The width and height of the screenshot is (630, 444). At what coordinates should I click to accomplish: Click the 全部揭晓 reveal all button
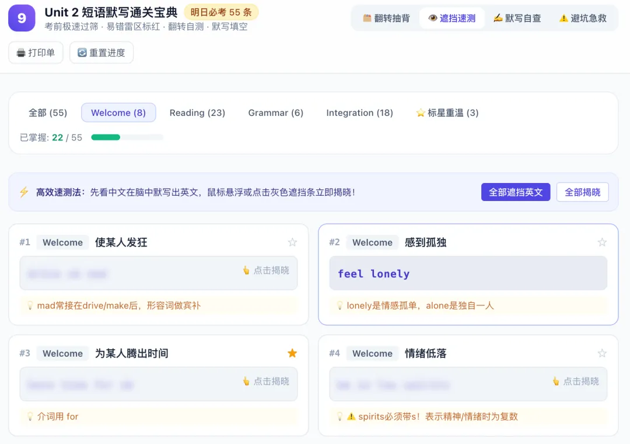click(583, 192)
